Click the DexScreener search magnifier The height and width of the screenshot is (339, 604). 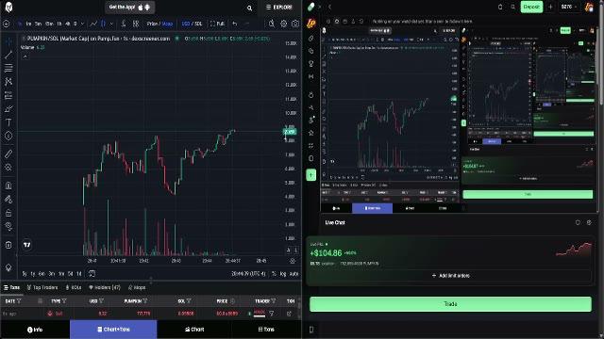point(249,8)
